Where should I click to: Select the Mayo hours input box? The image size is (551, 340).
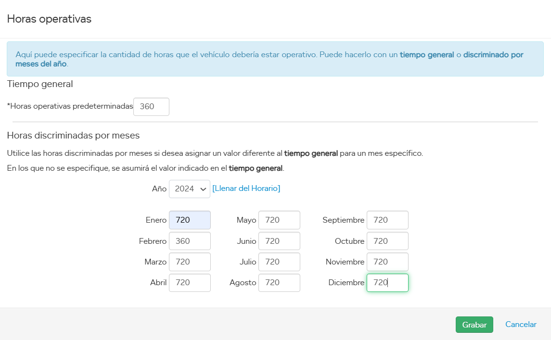pyautogui.click(x=279, y=220)
